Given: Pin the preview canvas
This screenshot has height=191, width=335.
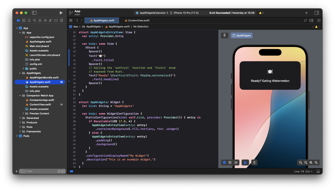Looking at the screenshot, I should tap(224, 35).
